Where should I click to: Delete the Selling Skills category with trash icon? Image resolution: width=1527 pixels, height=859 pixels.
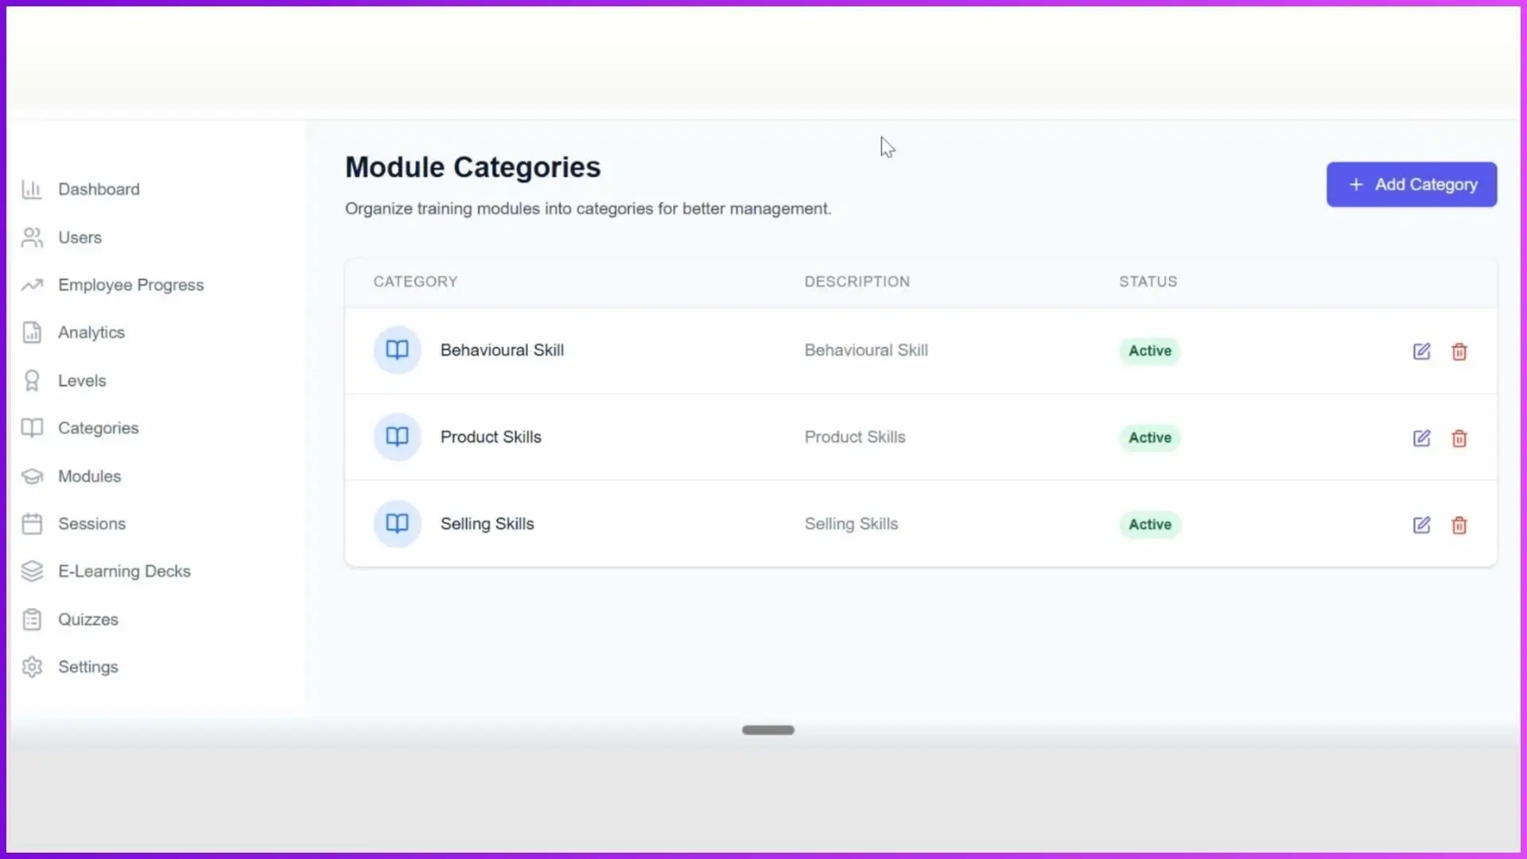1459,524
